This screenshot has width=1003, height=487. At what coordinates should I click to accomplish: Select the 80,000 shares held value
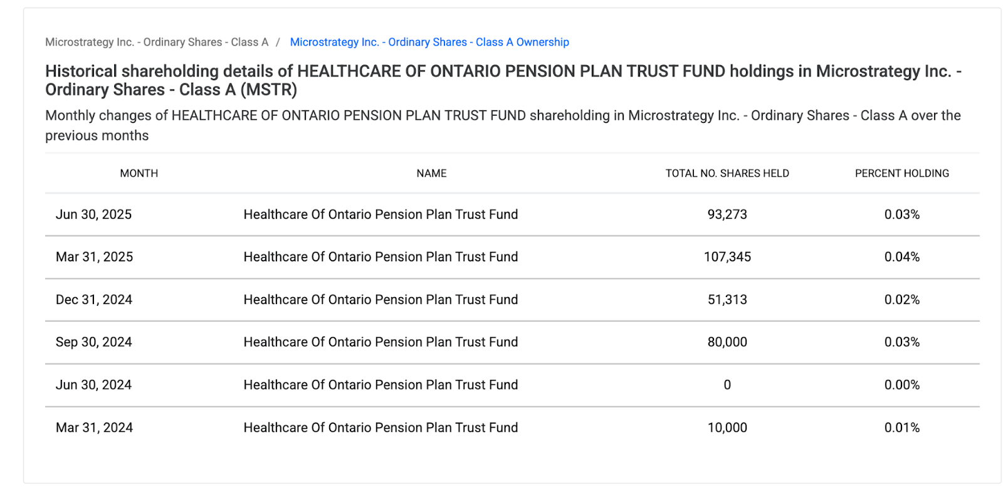pyautogui.click(x=727, y=342)
